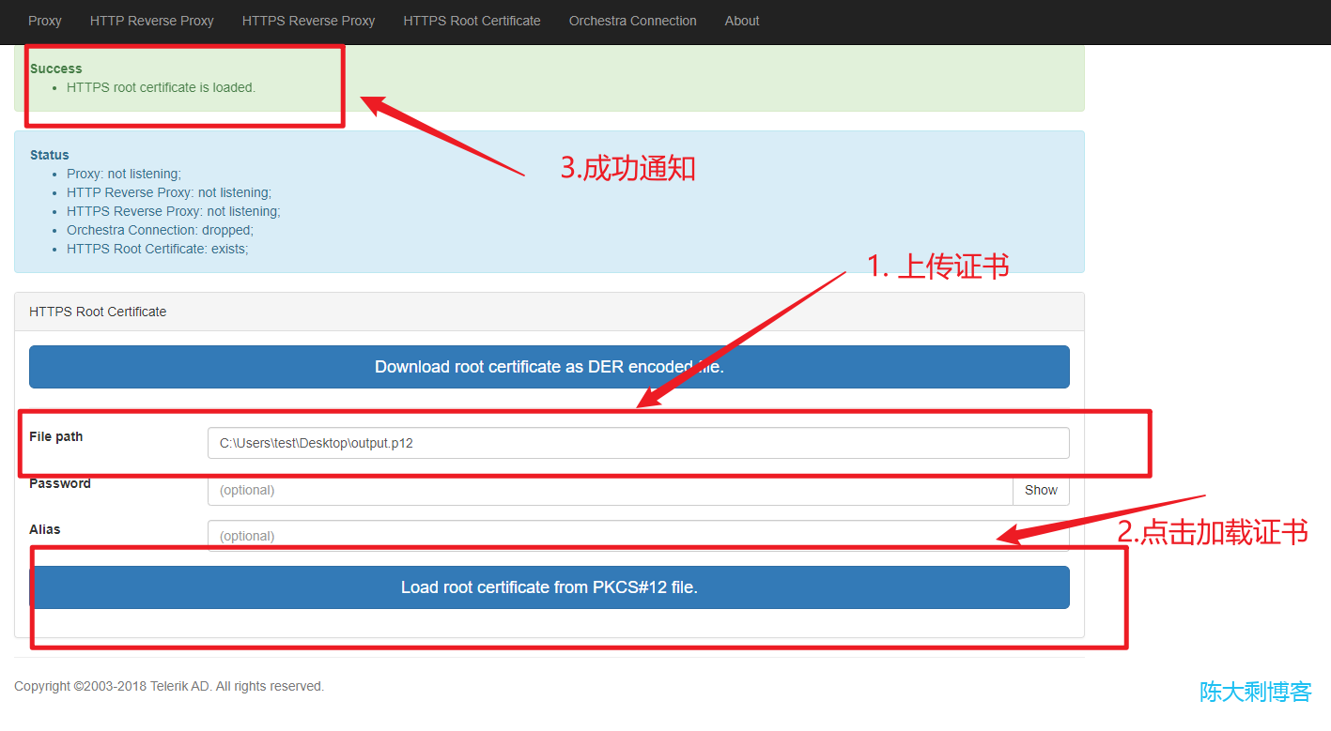
Task: Go to HTTP Reverse Proxy page
Action: pos(152,21)
